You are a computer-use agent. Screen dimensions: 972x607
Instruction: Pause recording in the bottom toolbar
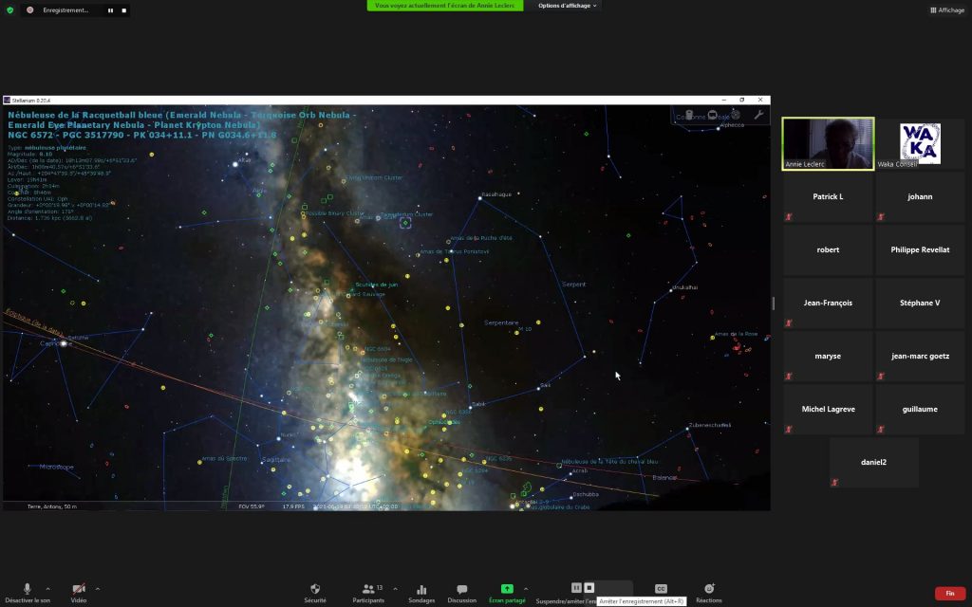[576, 588]
